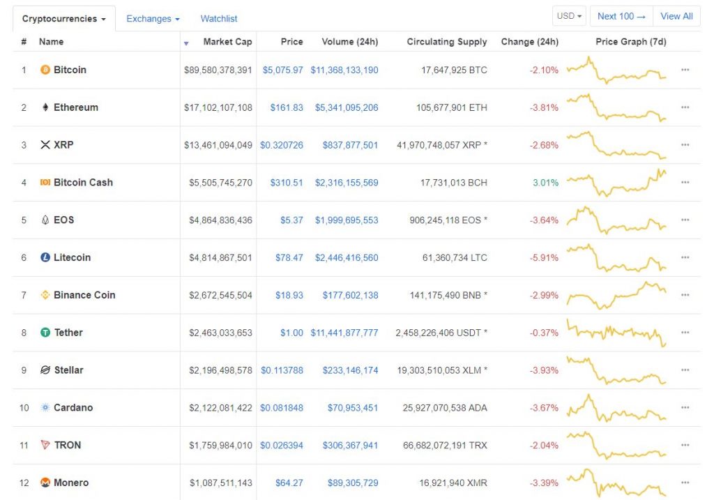Open Bitcoin Cash via its logo icon
Image resolution: width=714 pixels, height=500 pixels.
pyautogui.click(x=44, y=183)
